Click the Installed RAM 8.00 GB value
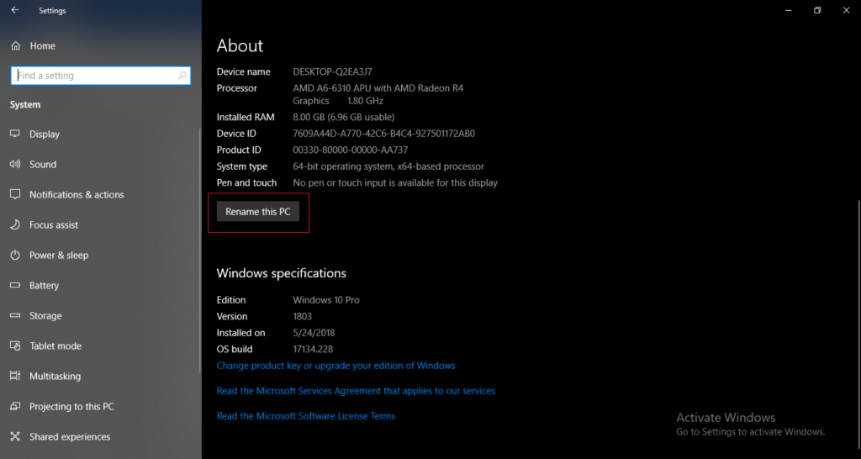This screenshot has height=459, width=861. [344, 117]
